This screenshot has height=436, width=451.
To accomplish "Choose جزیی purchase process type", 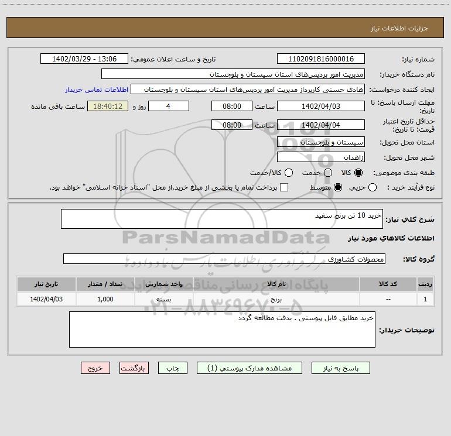I will pyautogui.click(x=373, y=187).
